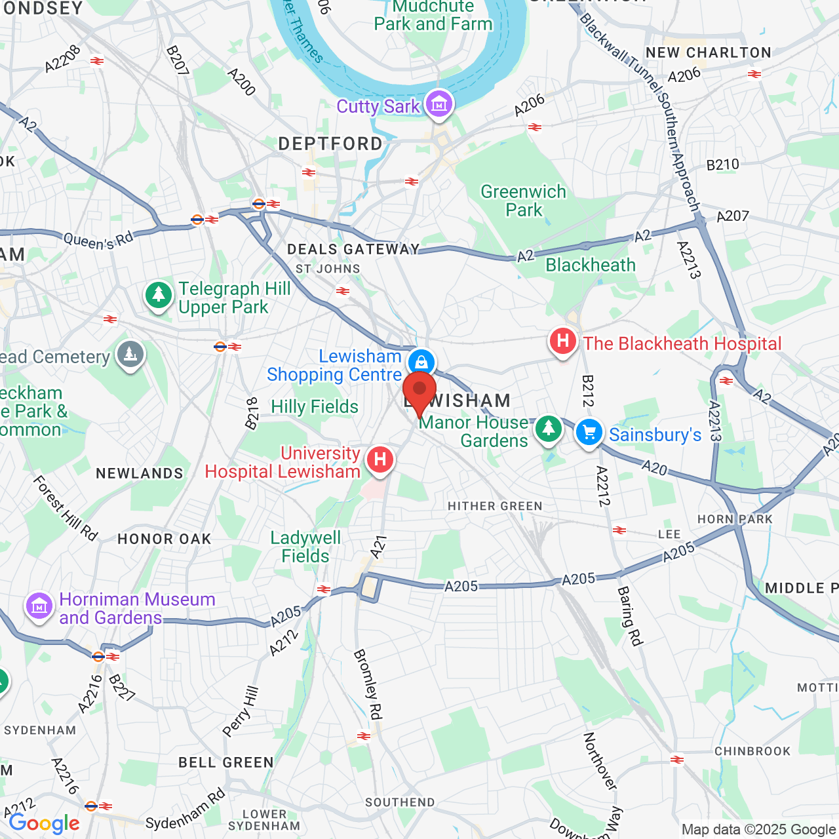Click the red location pin at Lewisham

419,393
